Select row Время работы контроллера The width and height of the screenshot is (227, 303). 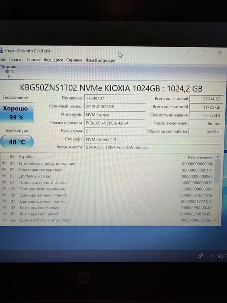click(x=108, y=220)
